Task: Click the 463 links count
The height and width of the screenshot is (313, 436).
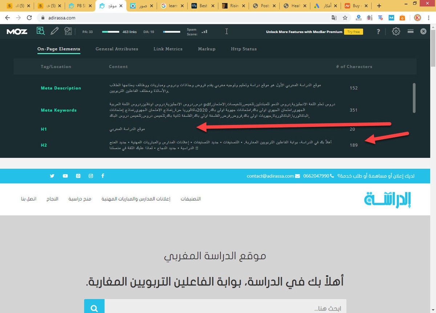Action: (130, 32)
